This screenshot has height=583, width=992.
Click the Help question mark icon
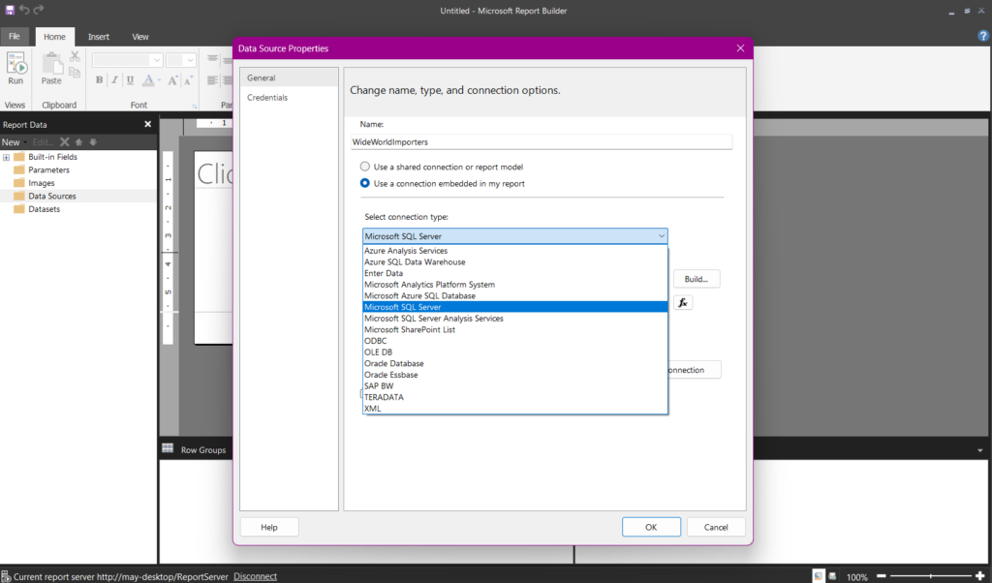[983, 36]
